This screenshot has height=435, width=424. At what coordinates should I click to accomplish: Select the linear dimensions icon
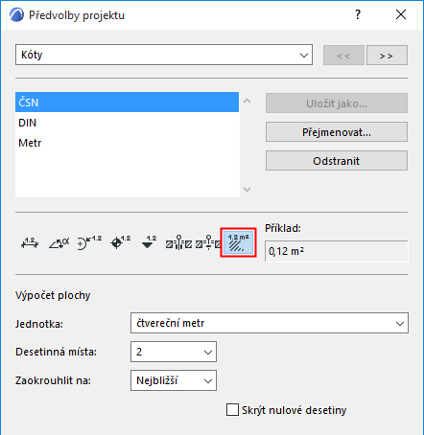[x=30, y=243]
